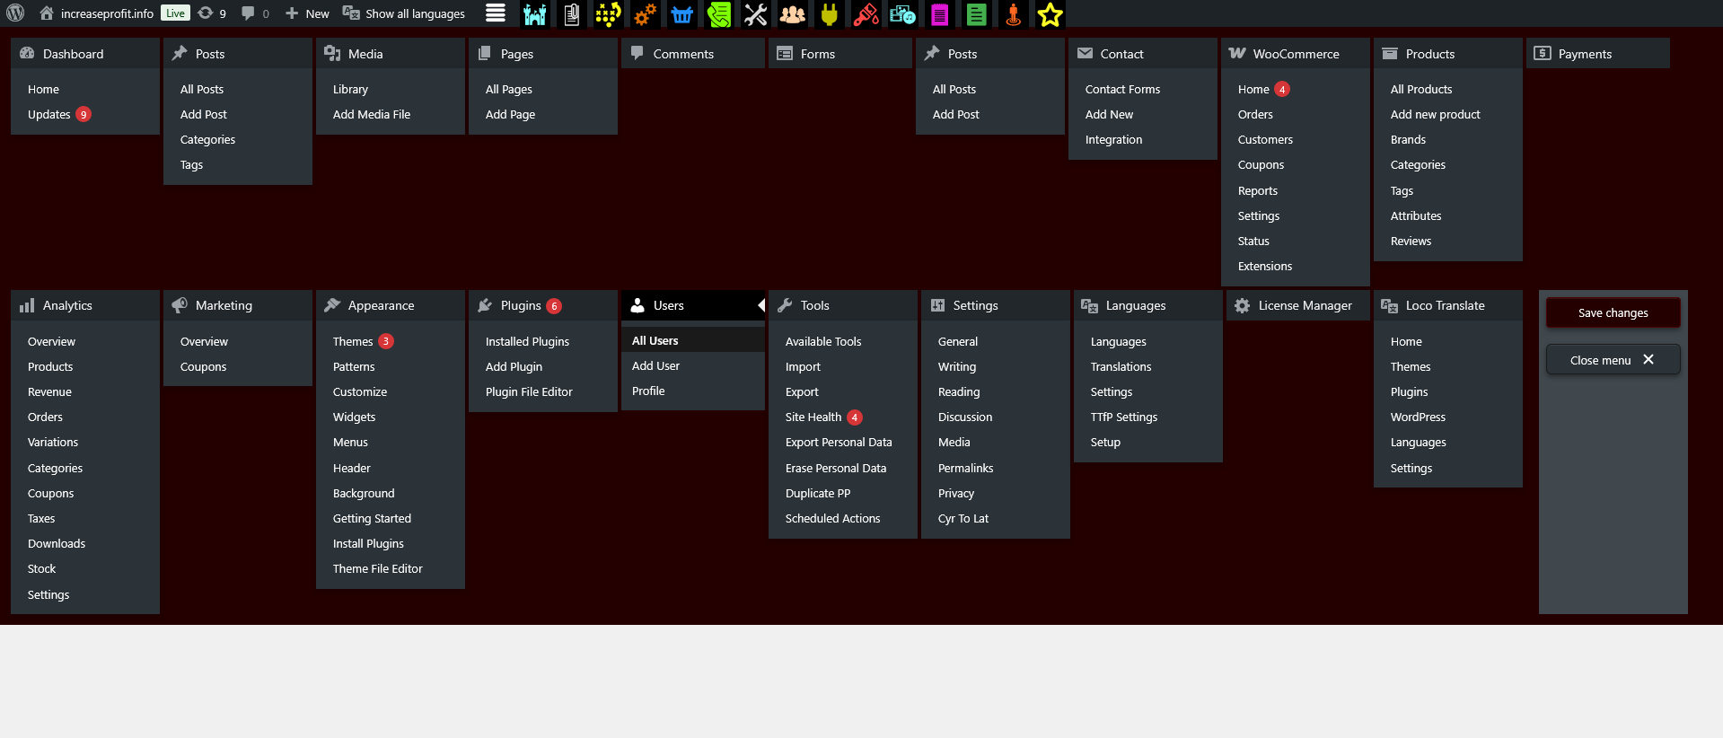Viewport: 1723px width, 738px height.
Task: Open Scheduled Actions under Tools
Action: tap(832, 518)
